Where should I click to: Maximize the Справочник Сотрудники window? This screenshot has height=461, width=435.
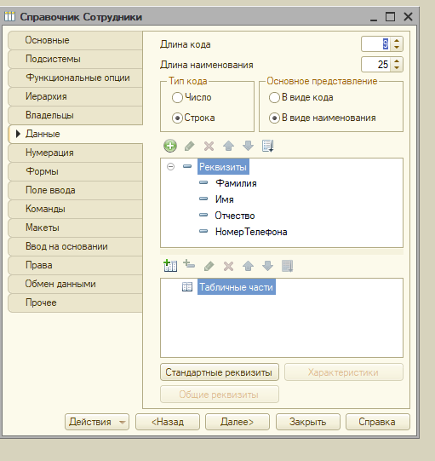coord(390,17)
